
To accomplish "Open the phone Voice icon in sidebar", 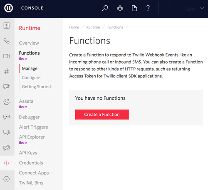I will point(7,41).
